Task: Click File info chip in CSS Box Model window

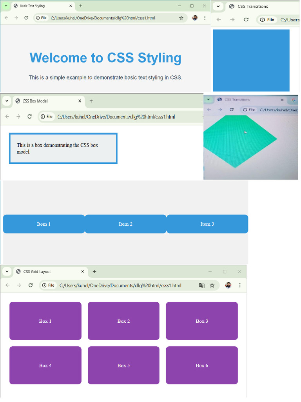Action: click(47, 117)
